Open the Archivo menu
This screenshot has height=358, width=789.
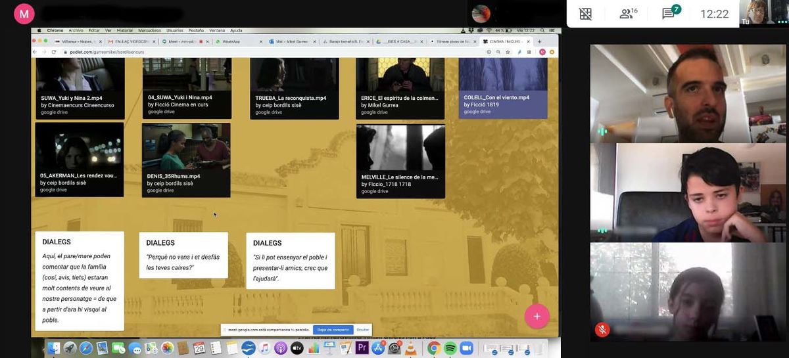click(x=76, y=30)
